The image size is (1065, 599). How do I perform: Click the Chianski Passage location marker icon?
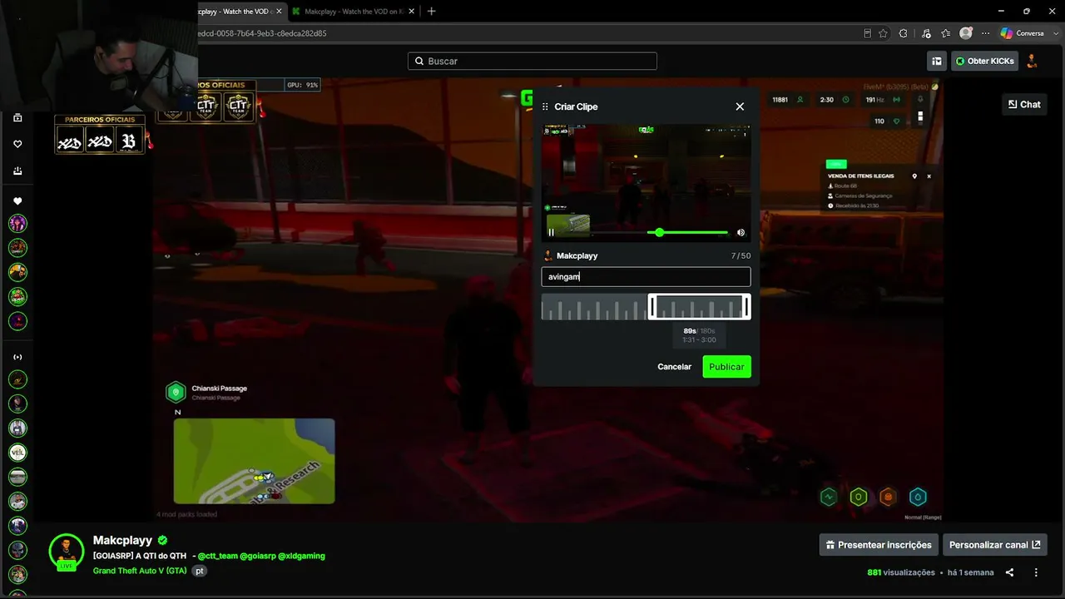click(176, 392)
